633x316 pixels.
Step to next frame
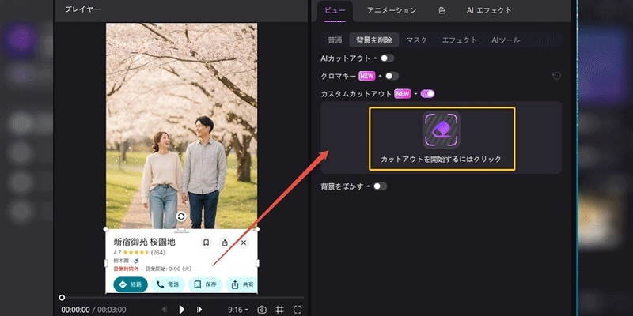click(199, 310)
